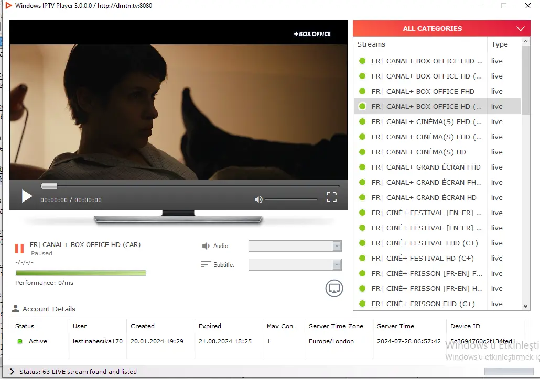Select the CINÉ+ FRISSON [FR-EN] H... stream
The width and height of the screenshot is (540, 380).
(x=427, y=288)
